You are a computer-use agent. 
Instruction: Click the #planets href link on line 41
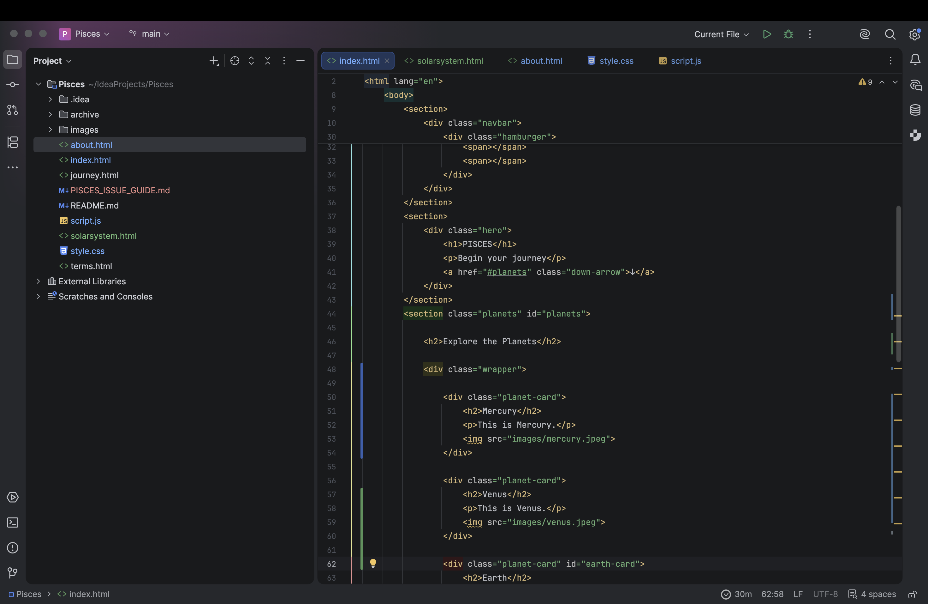(507, 272)
